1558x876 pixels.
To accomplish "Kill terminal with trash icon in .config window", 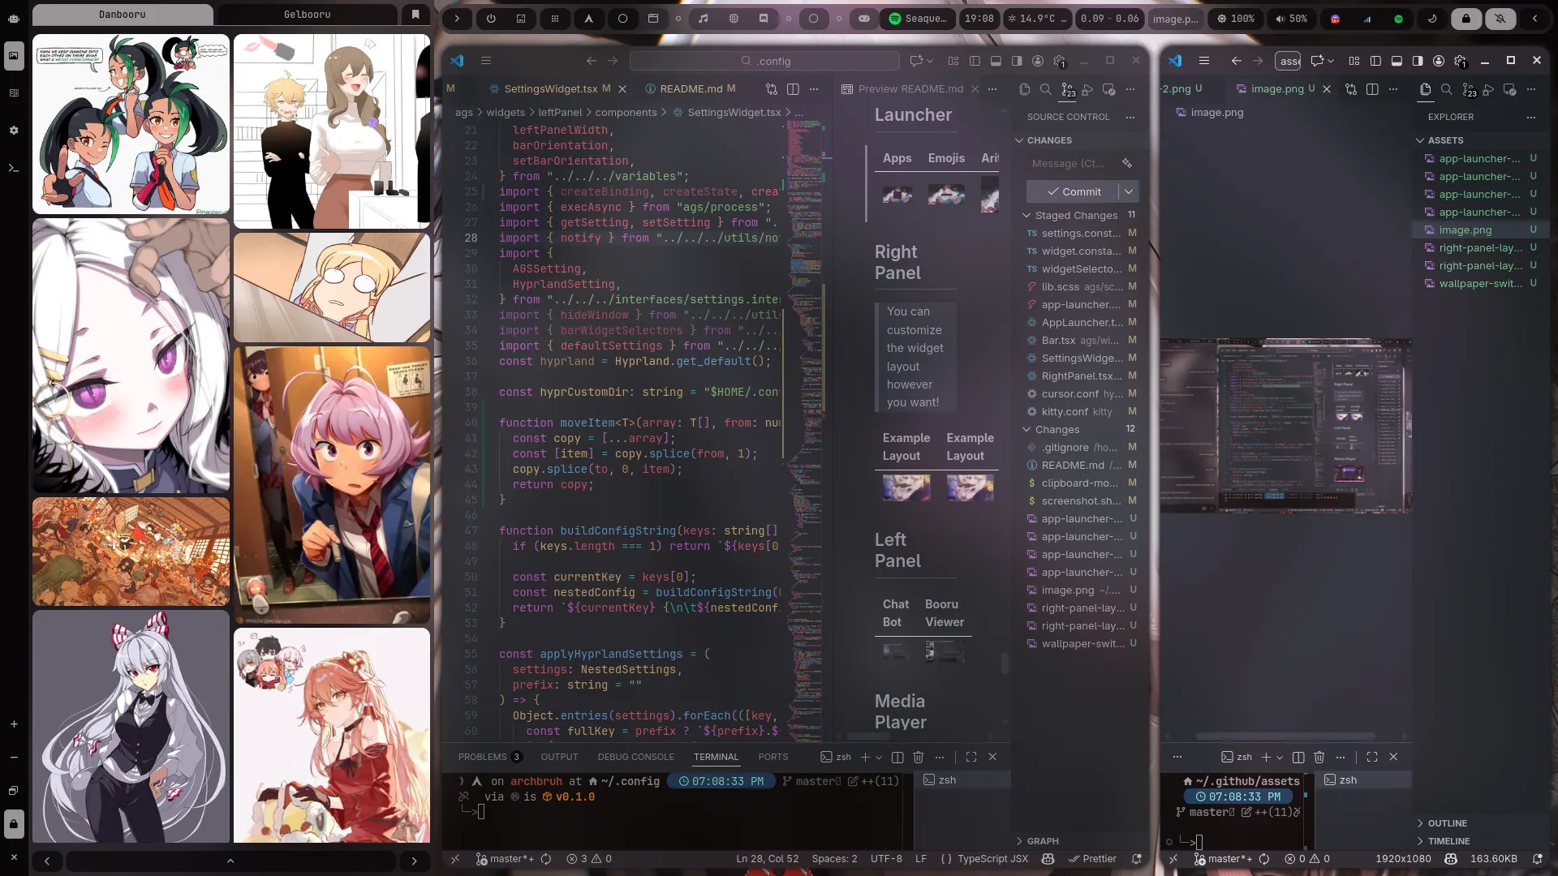I will (919, 757).
